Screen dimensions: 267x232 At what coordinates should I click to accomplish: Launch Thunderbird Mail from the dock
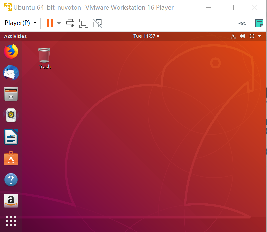pos(11,73)
